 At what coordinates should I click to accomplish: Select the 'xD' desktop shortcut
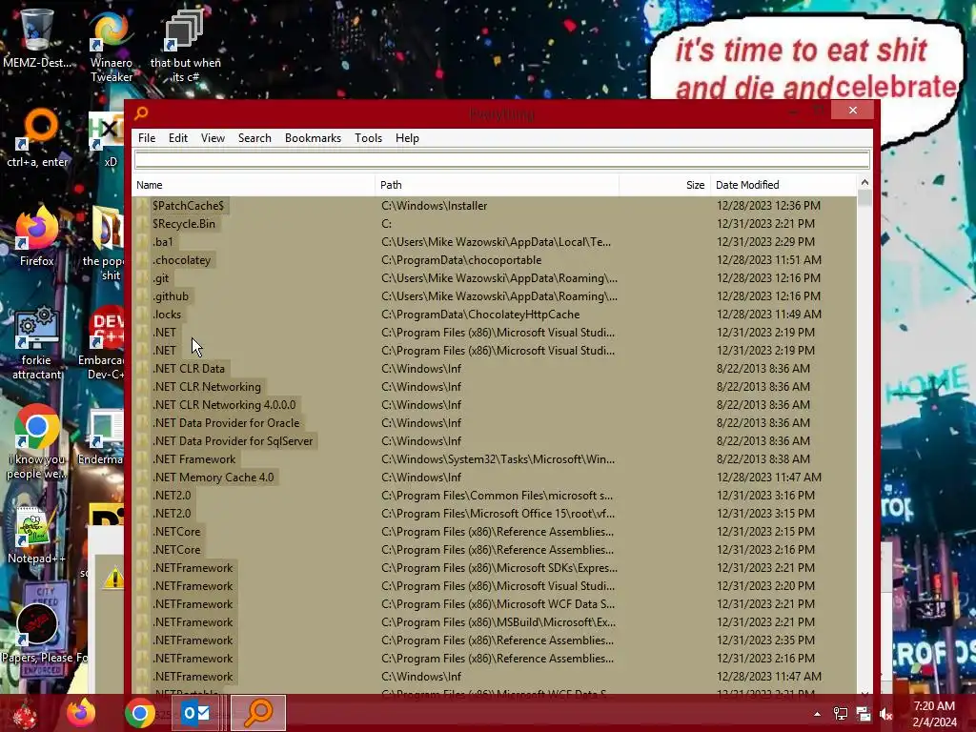coord(107,140)
